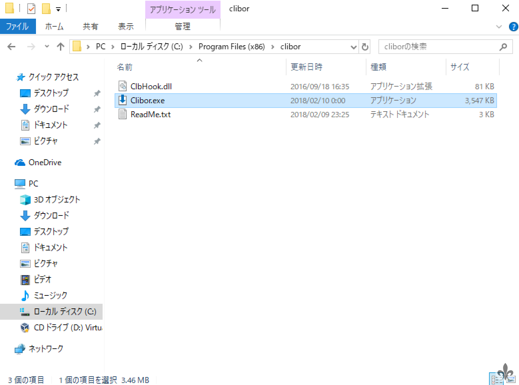Click Program Files (x86) in address path
The height and width of the screenshot is (385, 519).
click(232, 47)
